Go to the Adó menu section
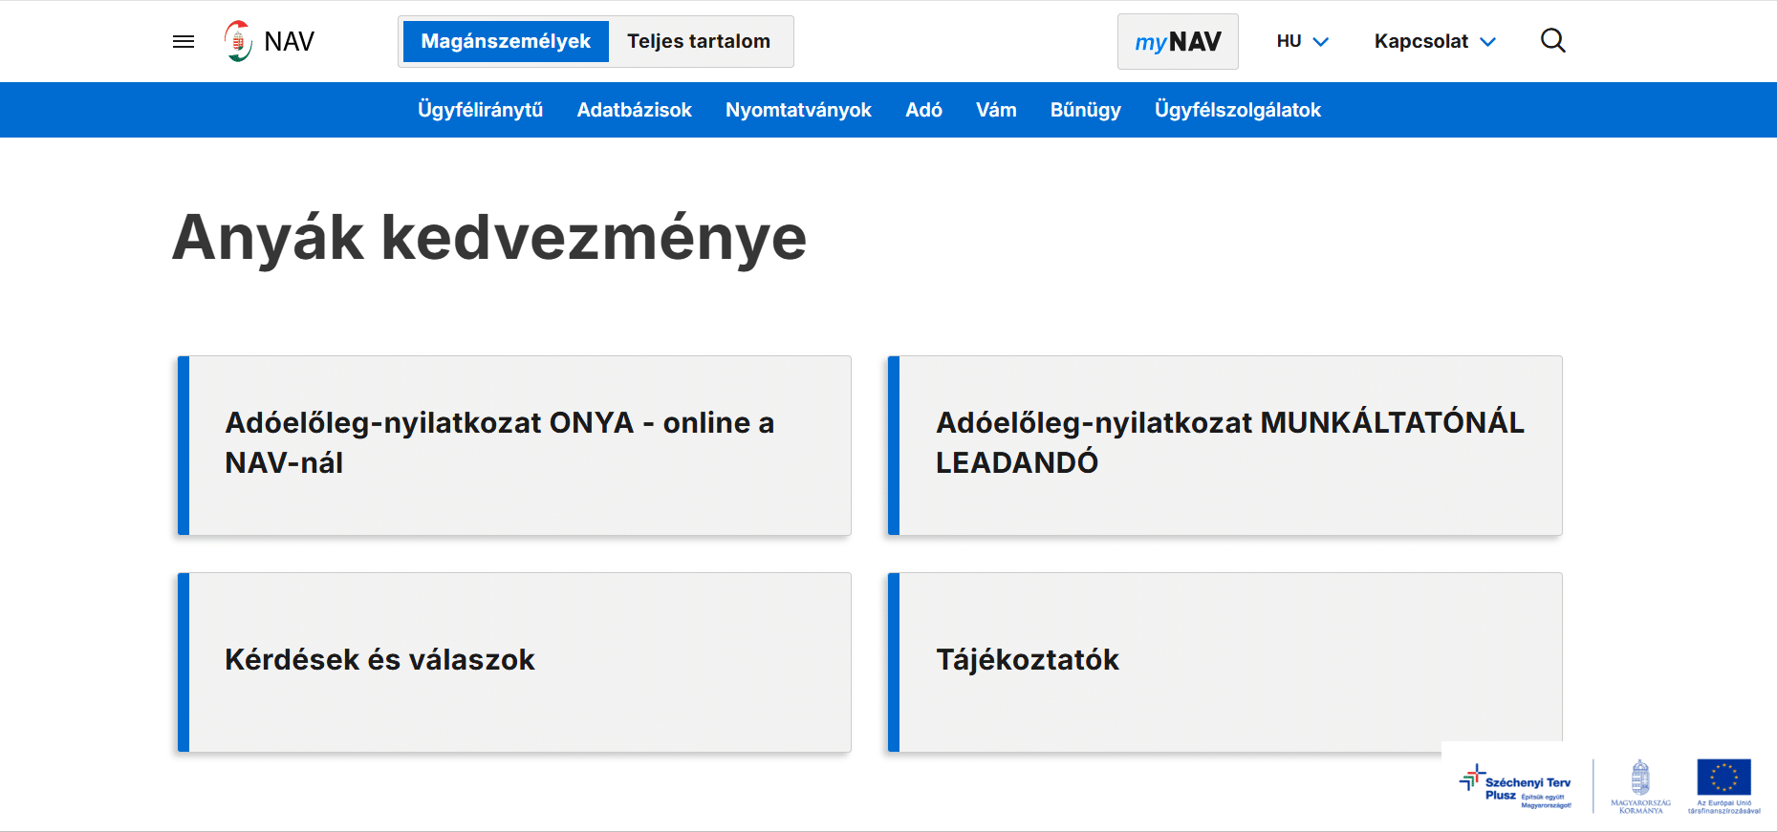 tap(923, 110)
